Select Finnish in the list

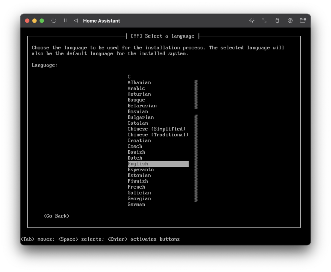click(x=138, y=181)
